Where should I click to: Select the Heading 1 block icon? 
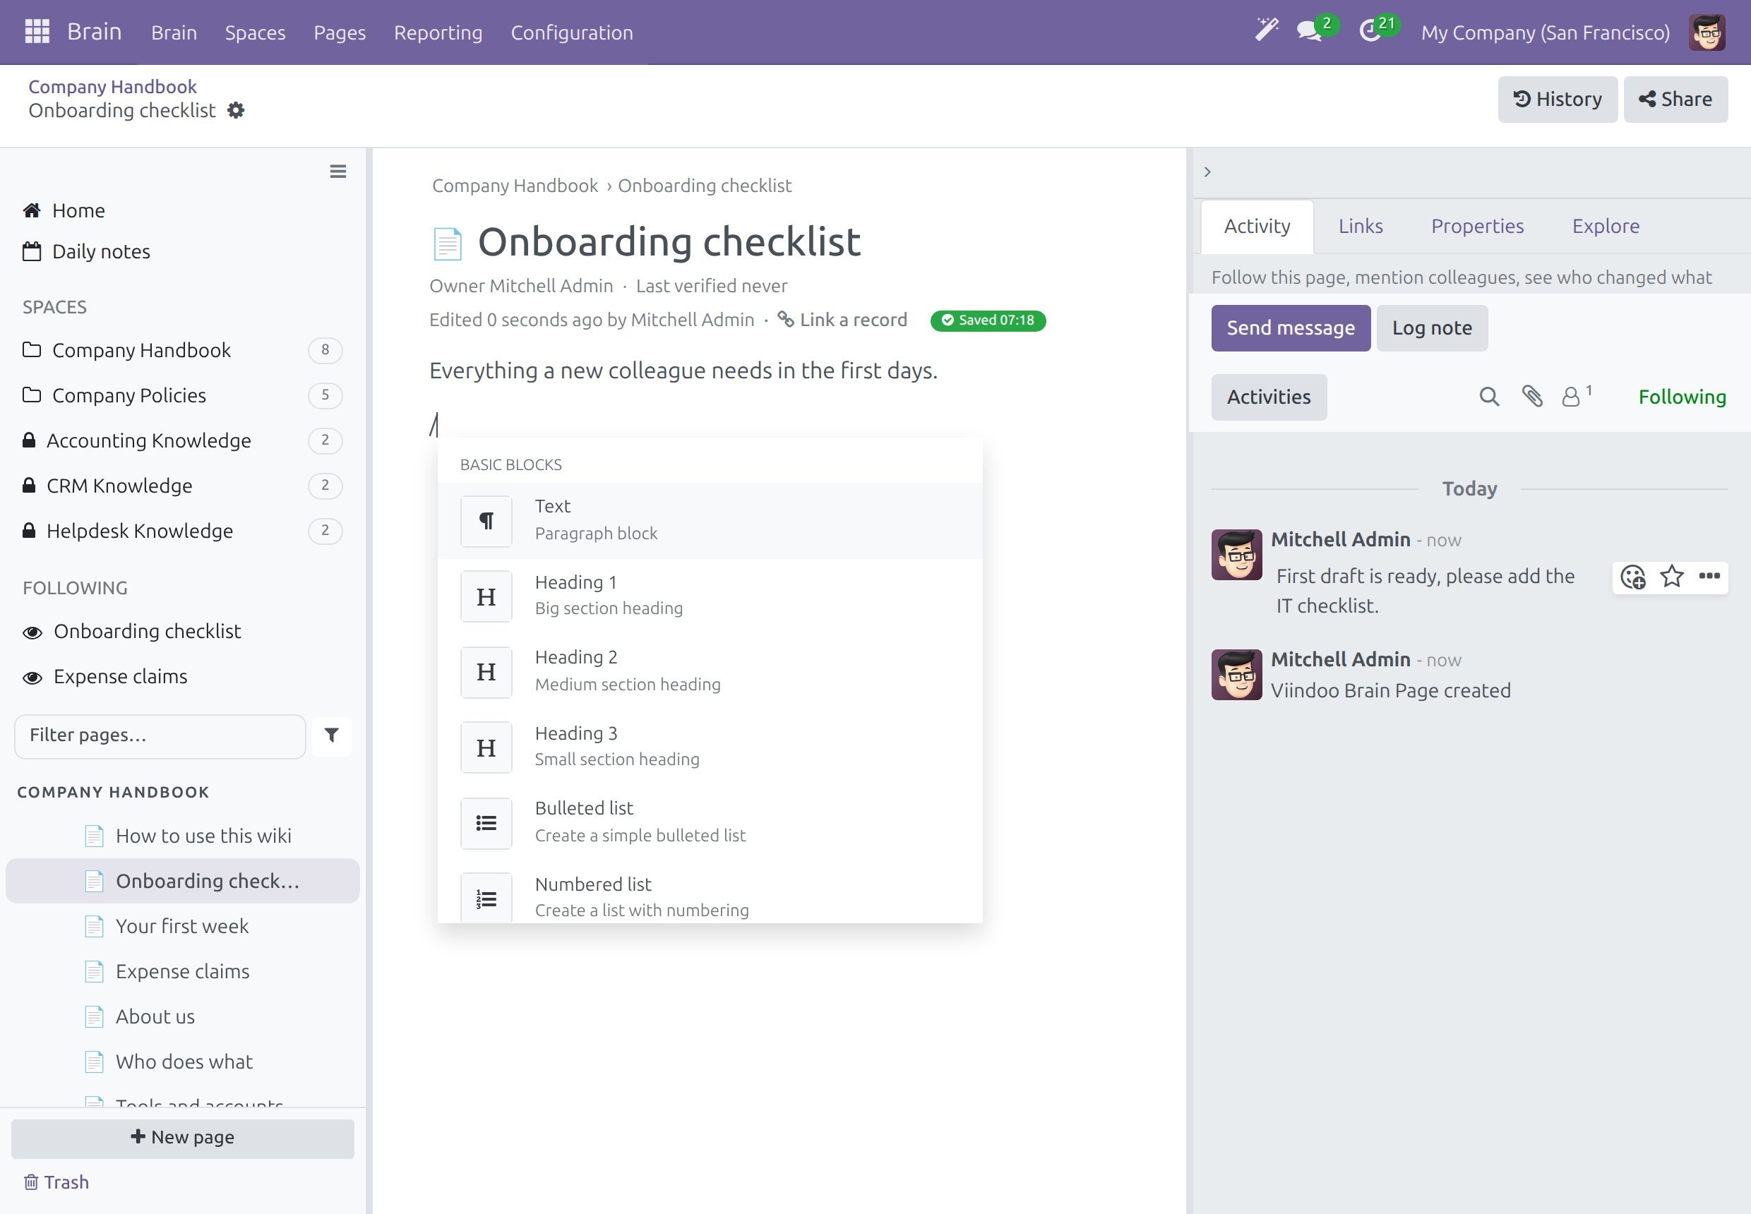point(486,596)
